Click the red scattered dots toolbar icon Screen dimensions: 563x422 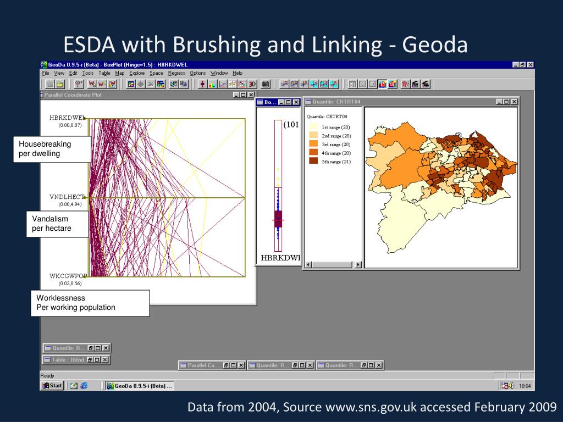pos(405,84)
